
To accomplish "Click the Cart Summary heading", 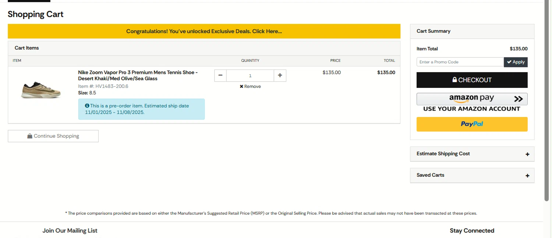I will [x=434, y=31].
